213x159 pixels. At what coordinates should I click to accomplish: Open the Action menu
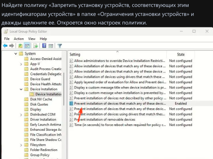pyautogui.click(x=19, y=39)
